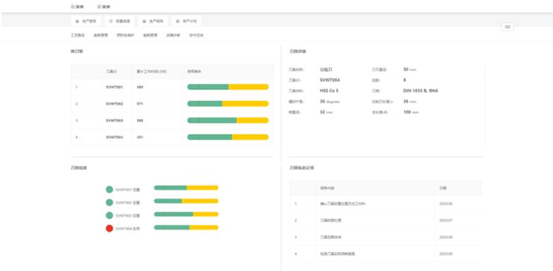Click the green status dot for SVWT003

[x=109, y=215]
